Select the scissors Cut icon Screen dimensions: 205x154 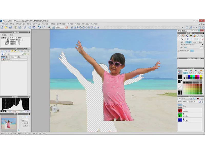point(25,27)
